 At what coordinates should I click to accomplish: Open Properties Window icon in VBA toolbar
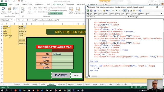click(x=131, y=10)
